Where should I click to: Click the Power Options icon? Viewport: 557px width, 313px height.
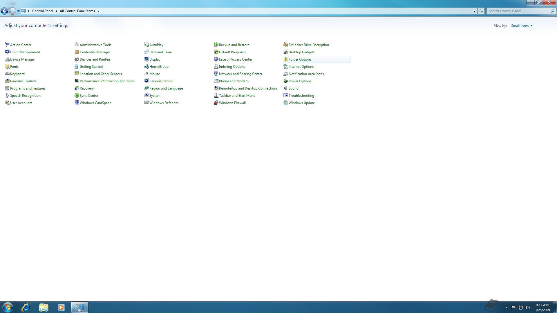pyautogui.click(x=286, y=81)
